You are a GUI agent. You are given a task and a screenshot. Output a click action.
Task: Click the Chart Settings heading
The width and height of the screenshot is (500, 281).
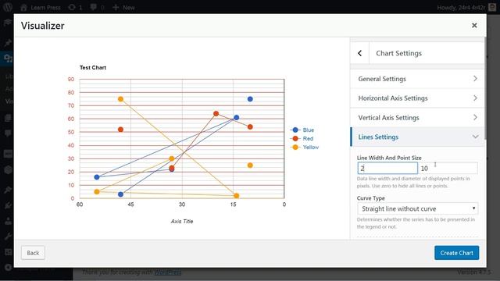(x=398, y=53)
